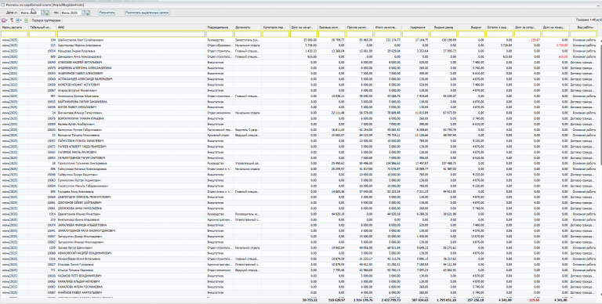The height and width of the screenshot is (304, 602).
Task: Select the Шайхисламов Азат Сулейманович row
Action: [299, 40]
